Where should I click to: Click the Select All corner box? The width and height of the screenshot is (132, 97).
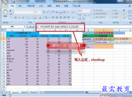[x=4, y=30]
